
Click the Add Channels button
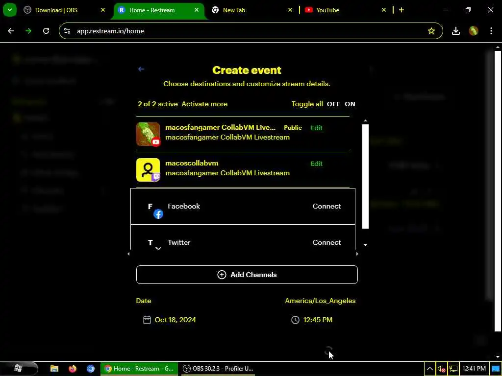tap(247, 275)
